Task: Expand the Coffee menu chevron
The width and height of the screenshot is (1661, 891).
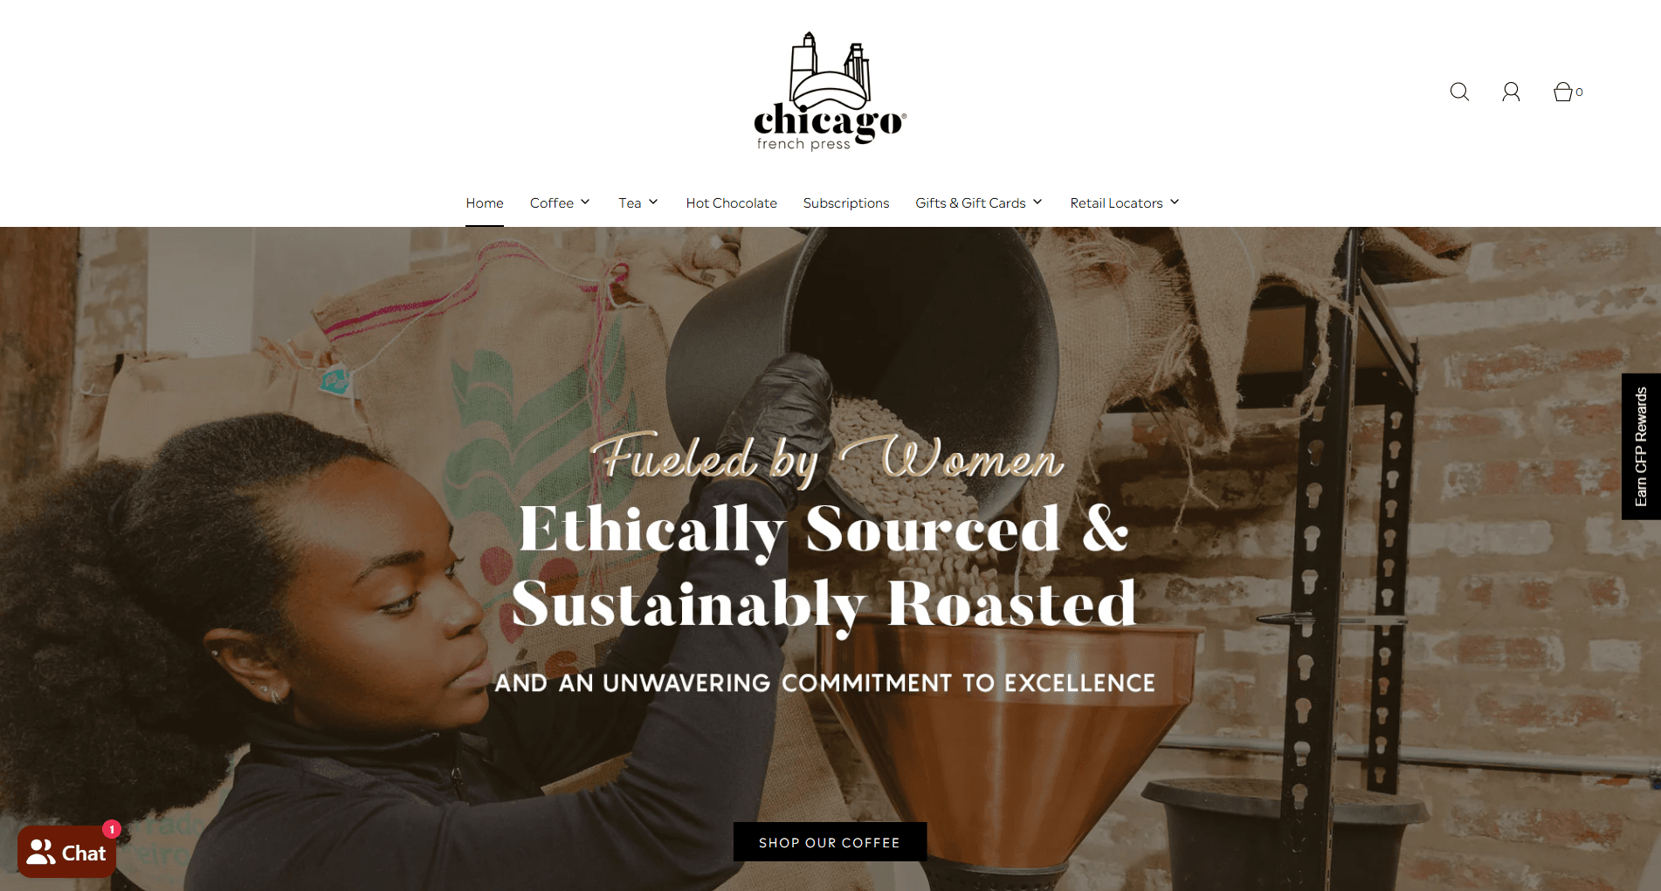Action: tap(585, 202)
